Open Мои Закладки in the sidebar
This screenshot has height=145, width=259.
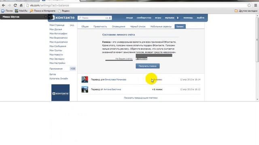(57, 59)
